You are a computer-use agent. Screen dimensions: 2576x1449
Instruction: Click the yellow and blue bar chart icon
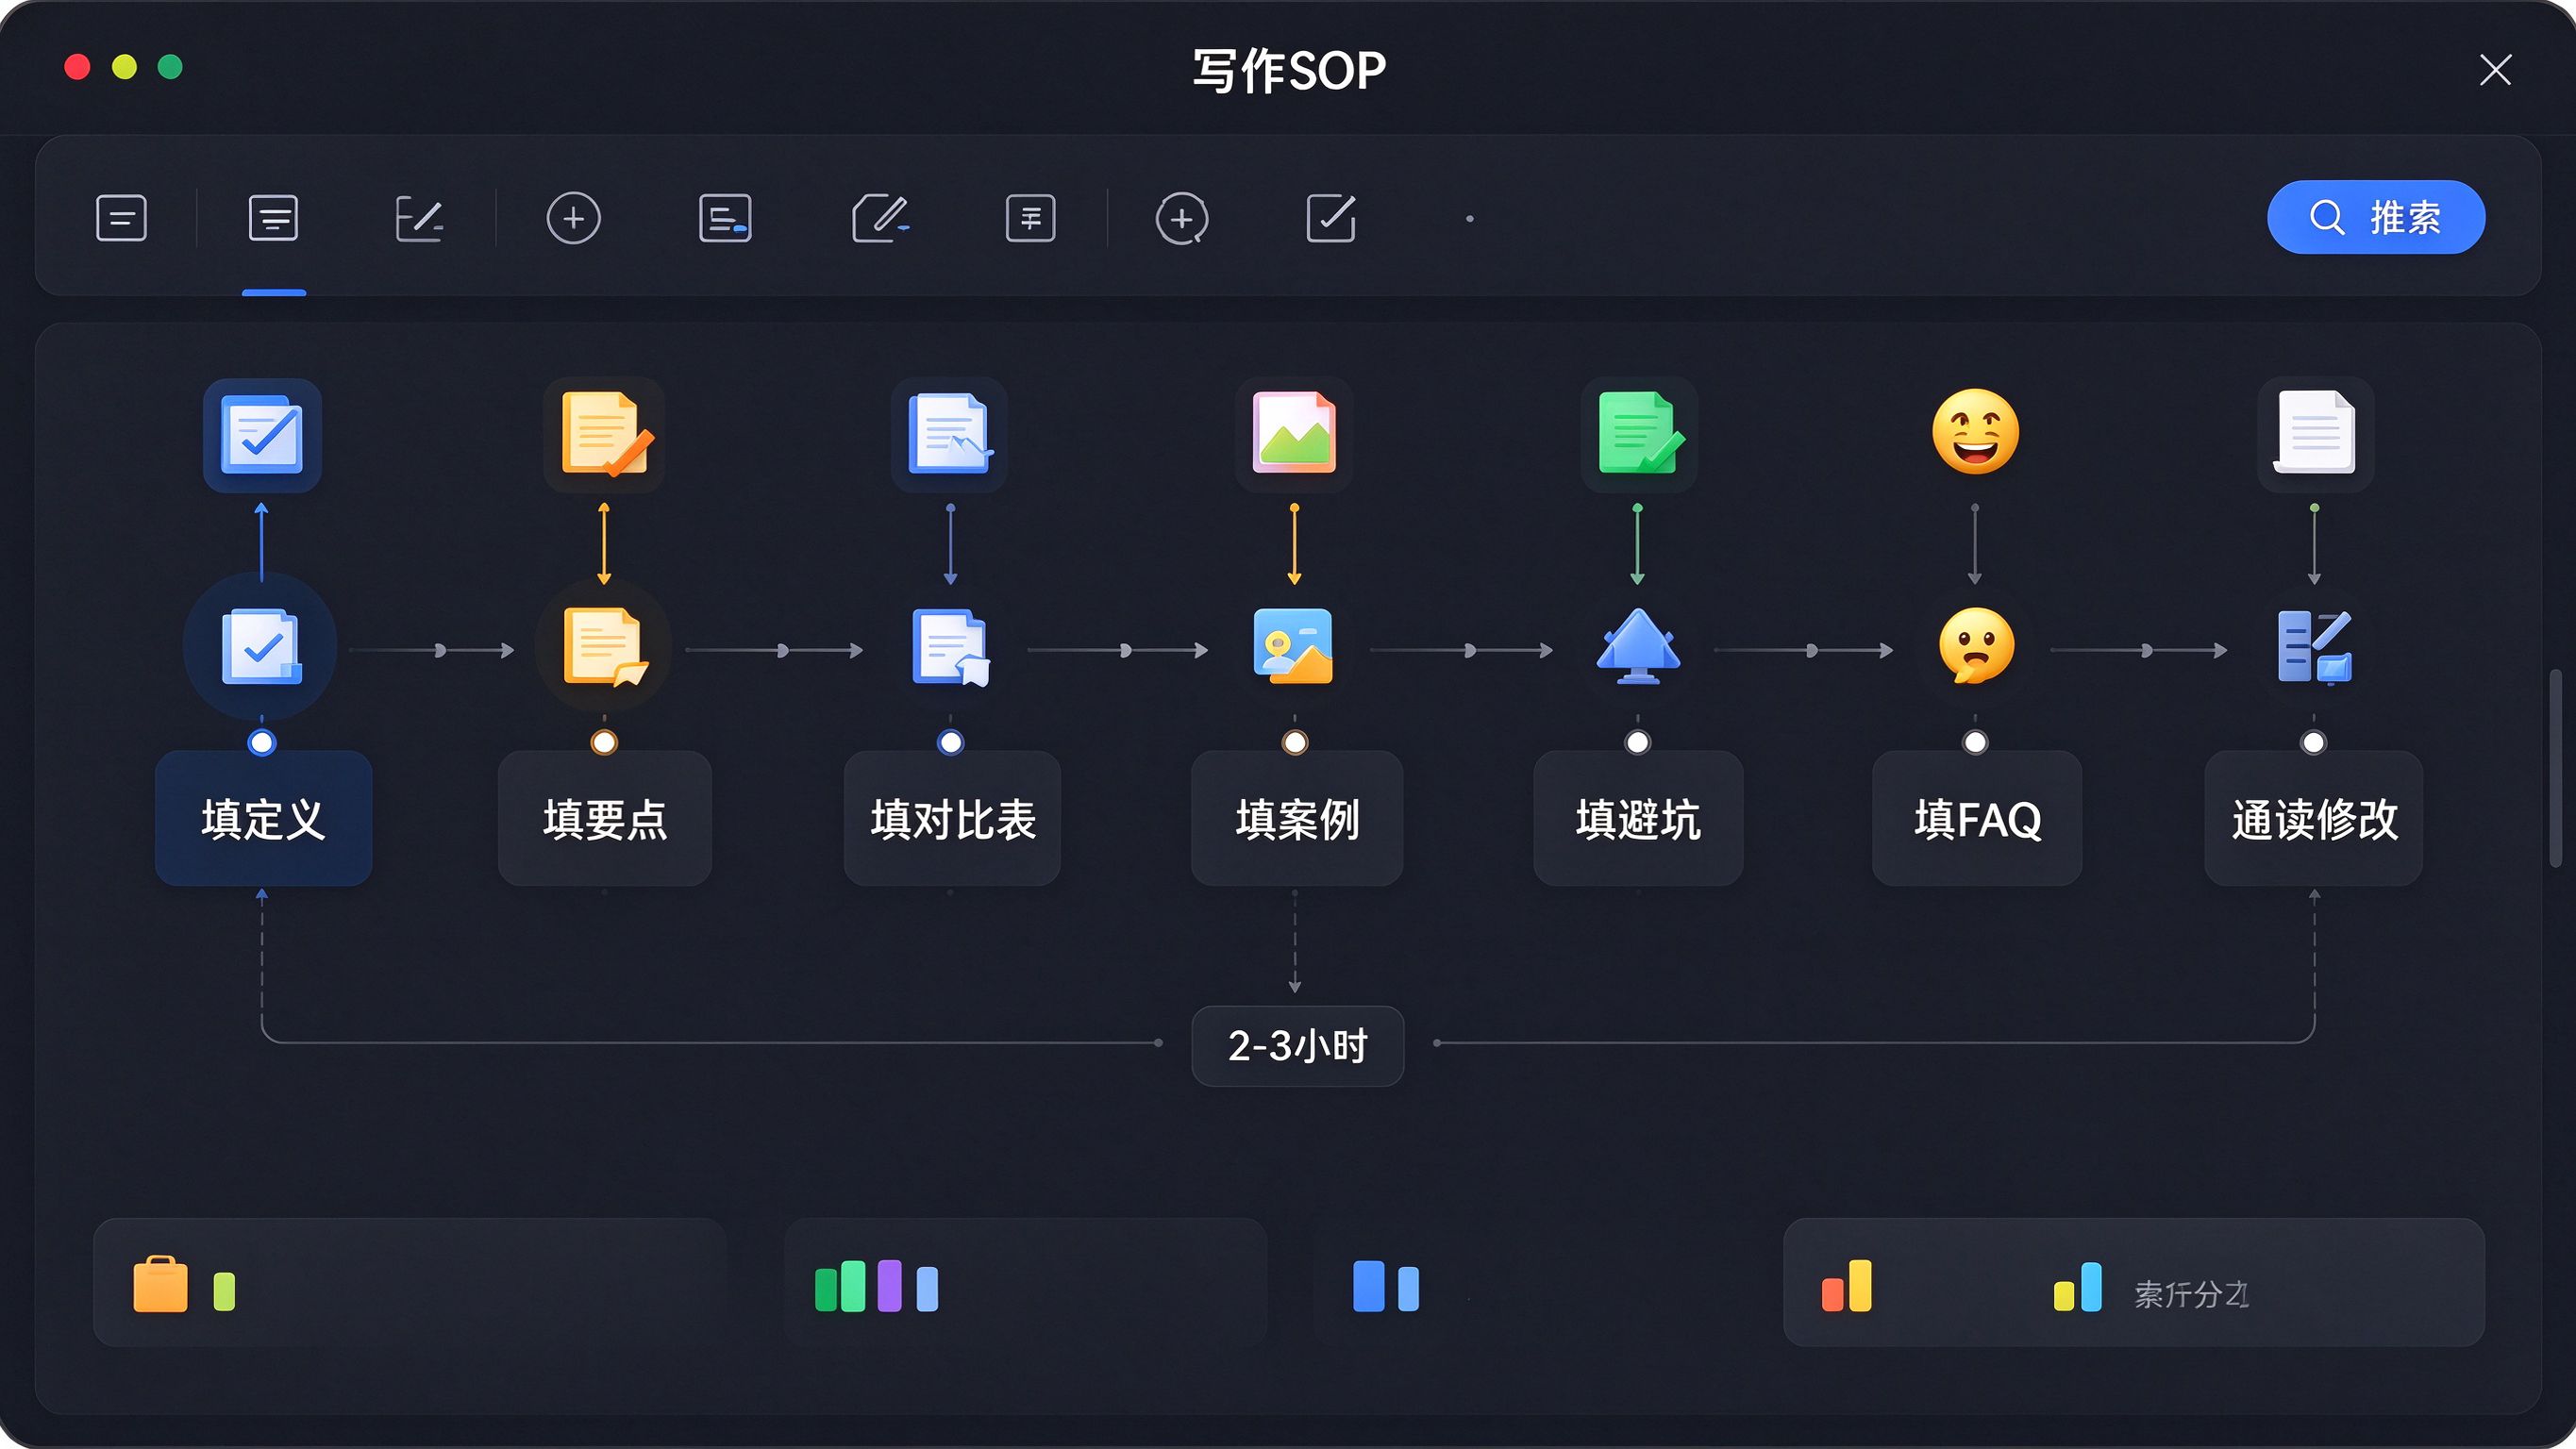2077,1286
